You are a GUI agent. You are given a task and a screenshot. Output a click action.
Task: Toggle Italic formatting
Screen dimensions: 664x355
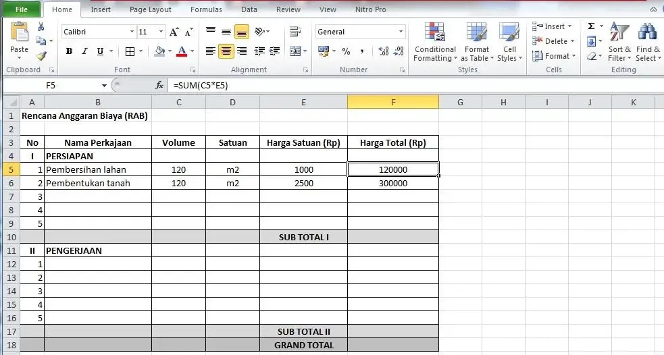tap(84, 51)
